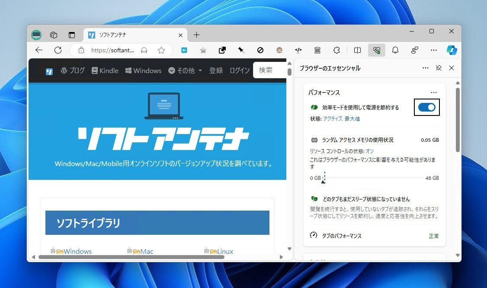Open the Browser Essentials panel icon
This screenshot has height=288, width=487.
click(x=376, y=50)
